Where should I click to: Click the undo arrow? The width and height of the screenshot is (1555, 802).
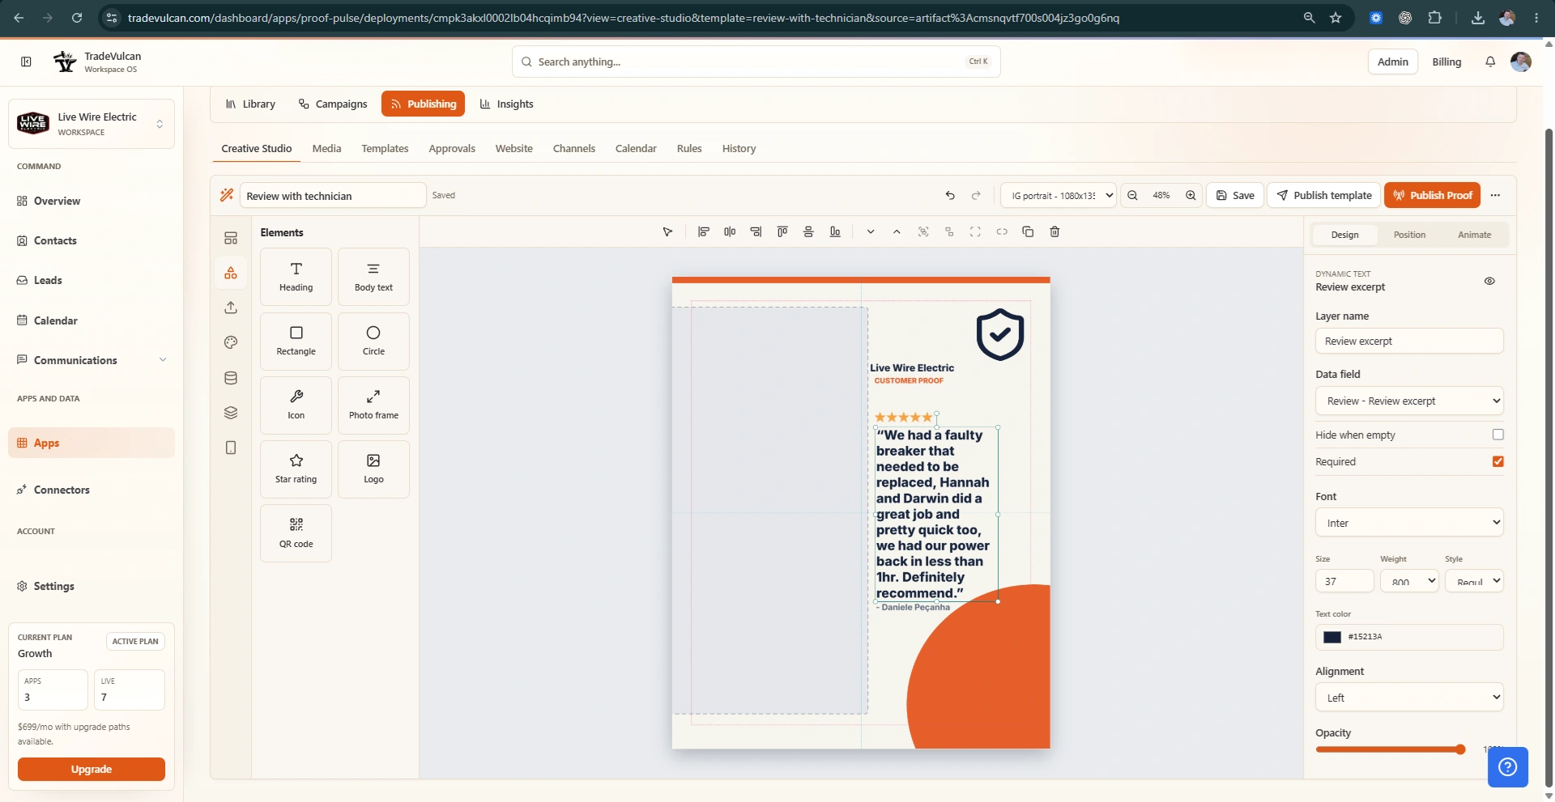tap(950, 195)
